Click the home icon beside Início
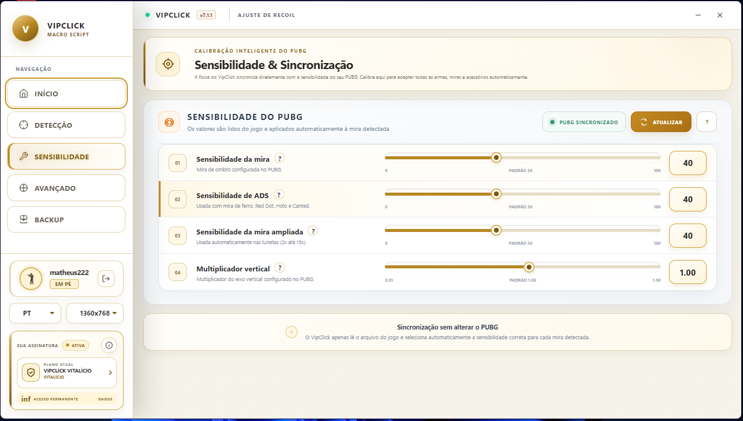The width and height of the screenshot is (743, 421). (x=24, y=94)
